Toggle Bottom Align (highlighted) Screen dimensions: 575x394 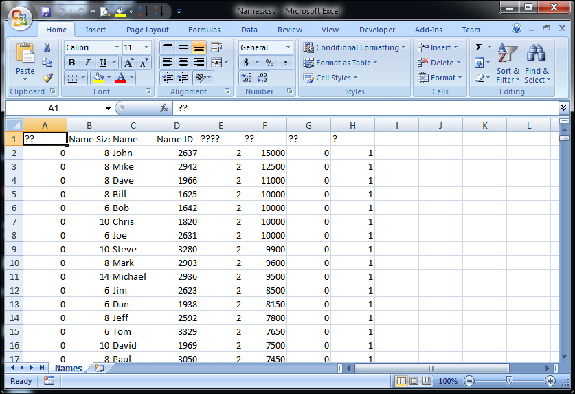199,47
